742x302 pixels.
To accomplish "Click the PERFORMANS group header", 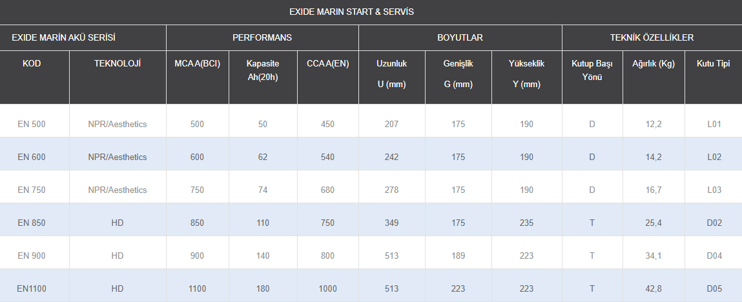I will [x=262, y=37].
